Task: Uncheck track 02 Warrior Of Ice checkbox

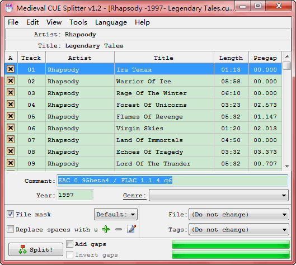Action: point(11,81)
